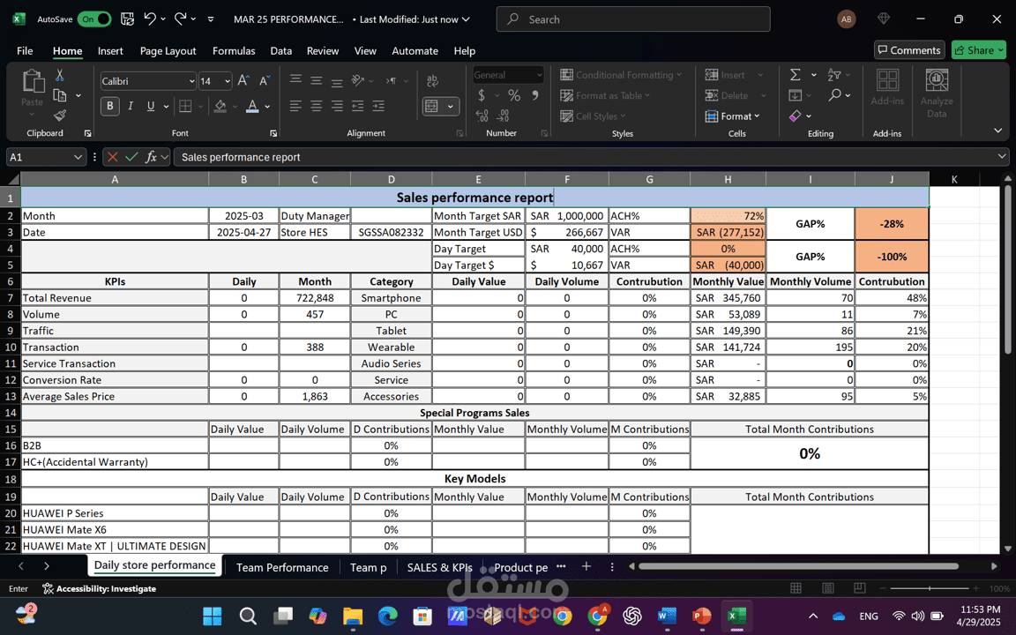Screen dimensions: 1016x635
Task: Toggle Align Right
Action: (x=337, y=106)
